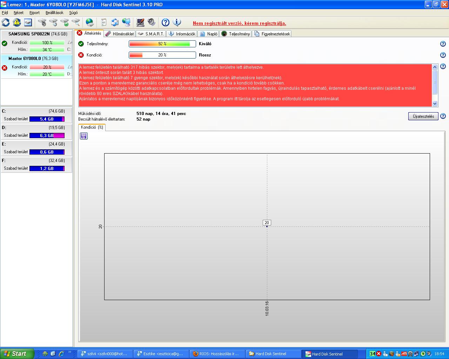This screenshot has width=449, height=359.
Task: Select the Áttekintés tab
Action: pos(89,33)
